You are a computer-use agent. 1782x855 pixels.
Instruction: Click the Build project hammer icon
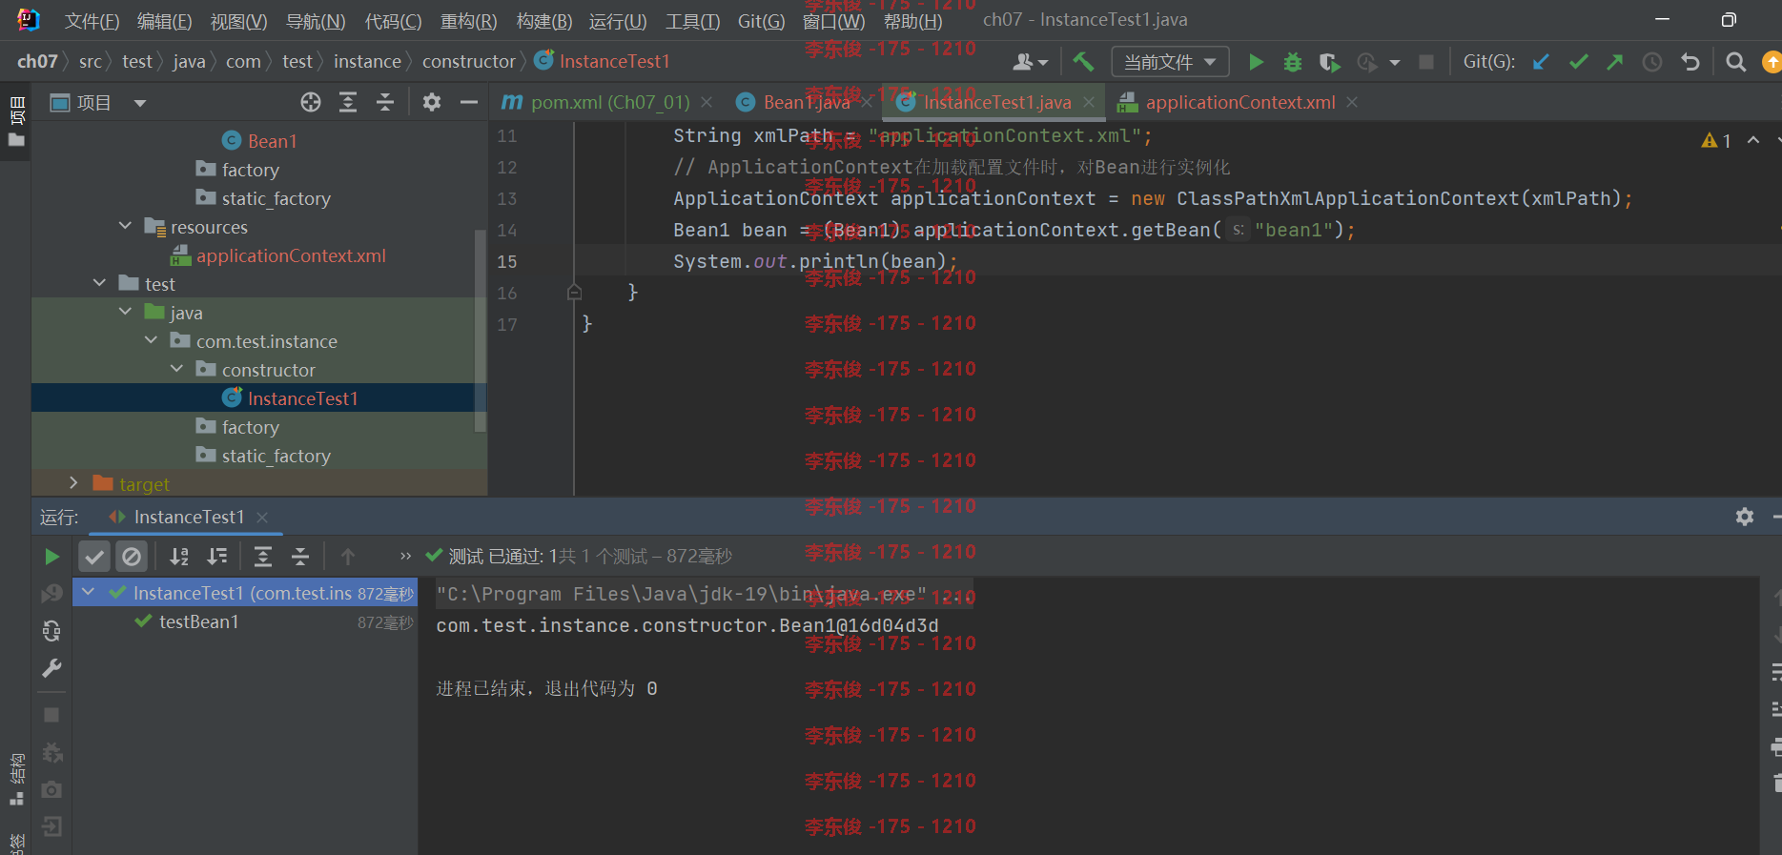tap(1083, 62)
